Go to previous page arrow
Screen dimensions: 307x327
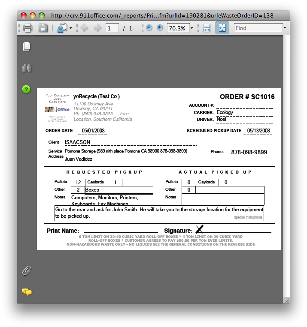(x=84, y=28)
